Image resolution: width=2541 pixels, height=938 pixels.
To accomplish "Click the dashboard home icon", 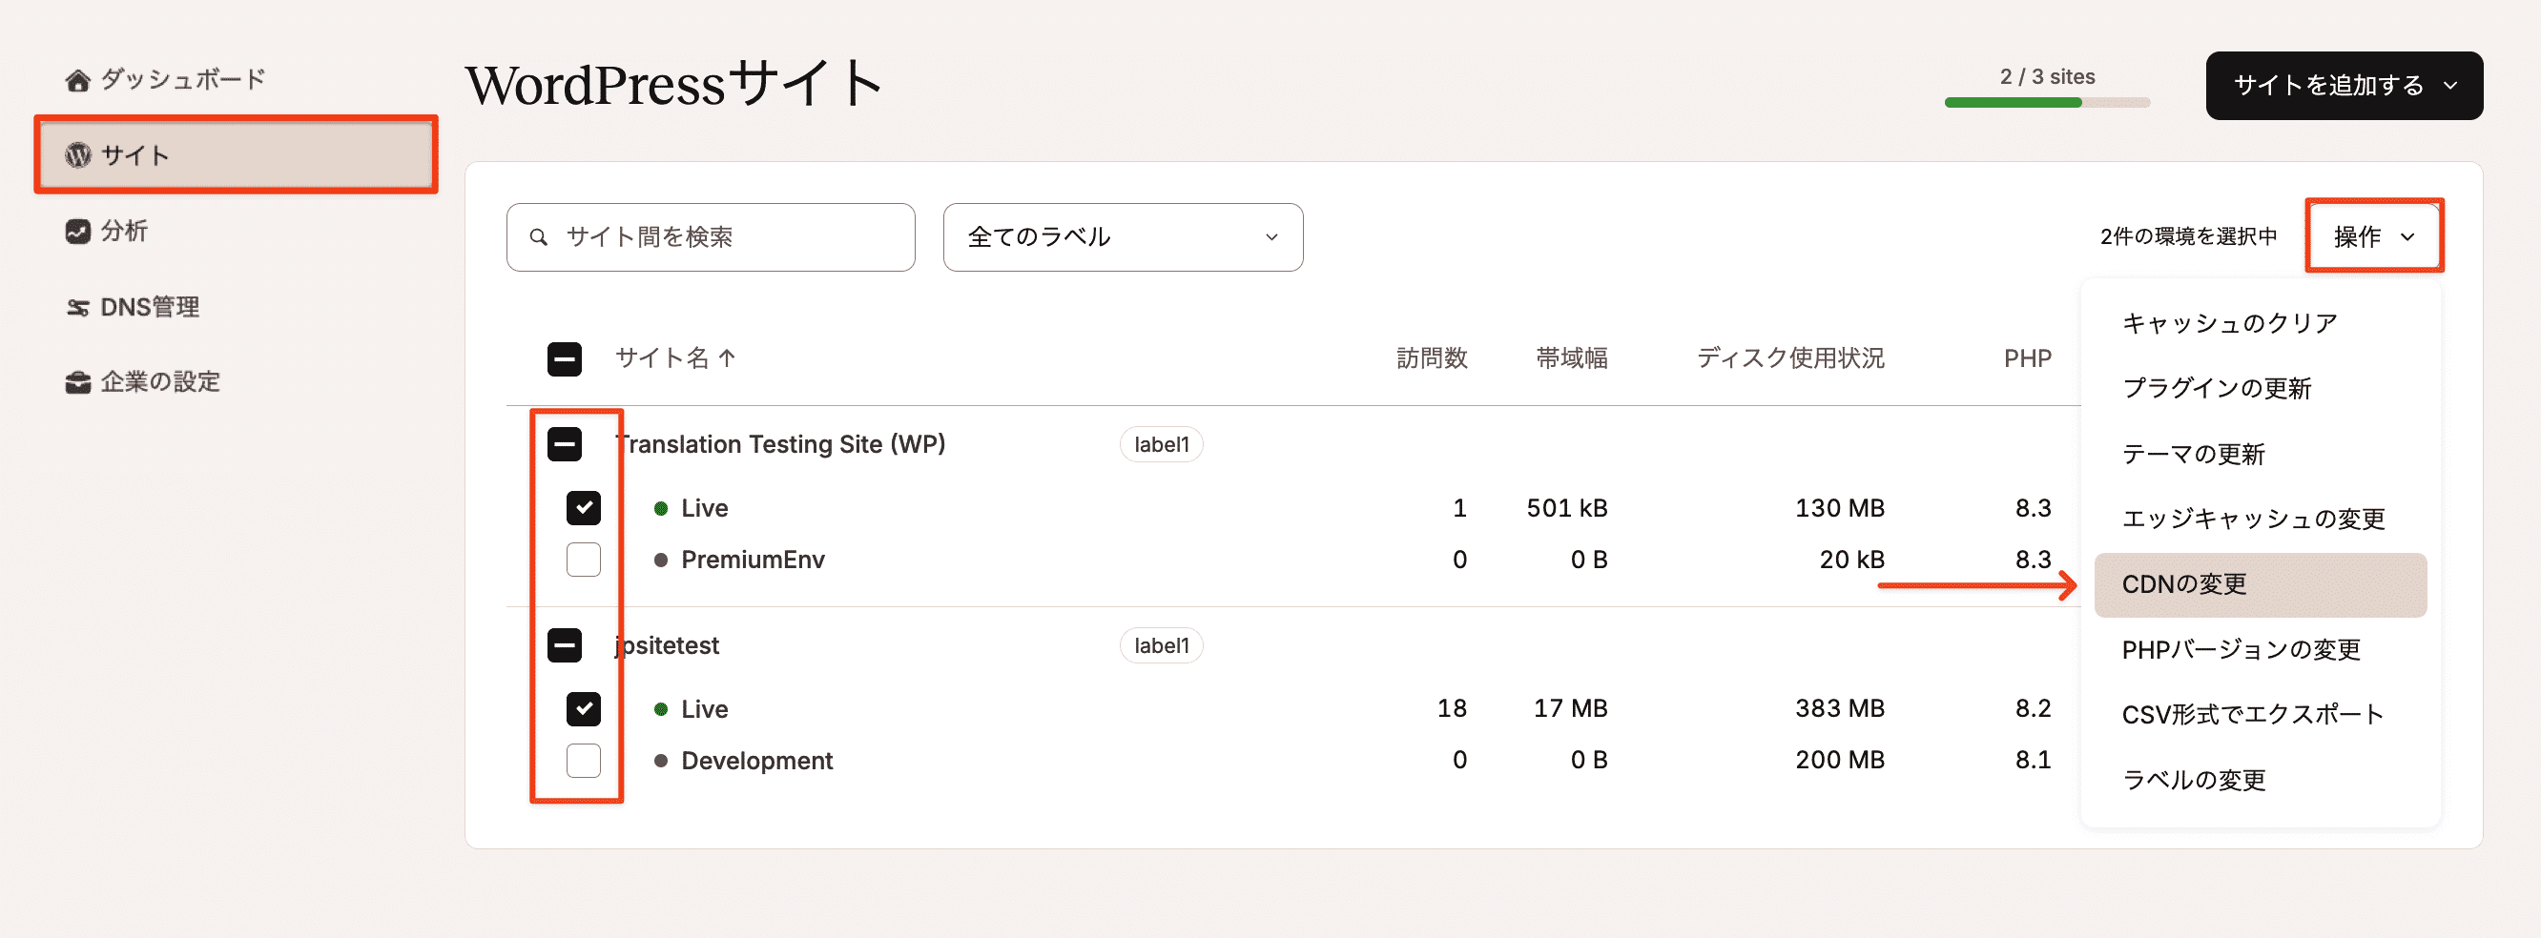I will pyautogui.click(x=78, y=80).
